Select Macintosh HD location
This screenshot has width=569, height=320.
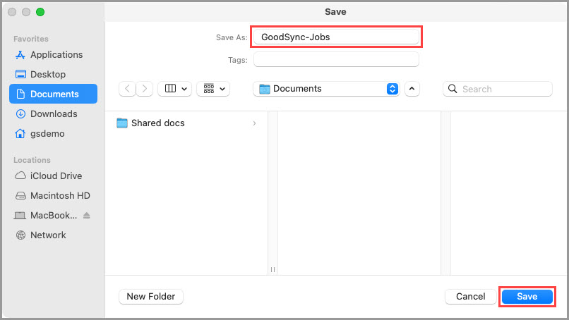click(53, 196)
